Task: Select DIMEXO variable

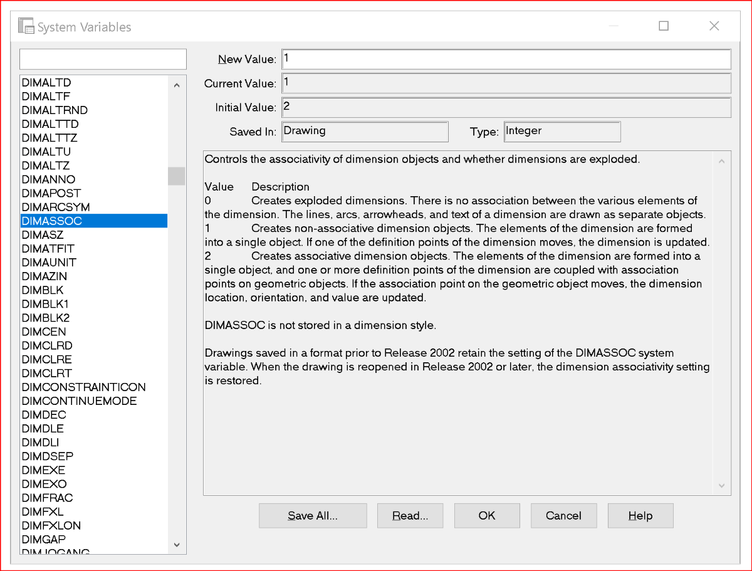Action: pyautogui.click(x=93, y=484)
